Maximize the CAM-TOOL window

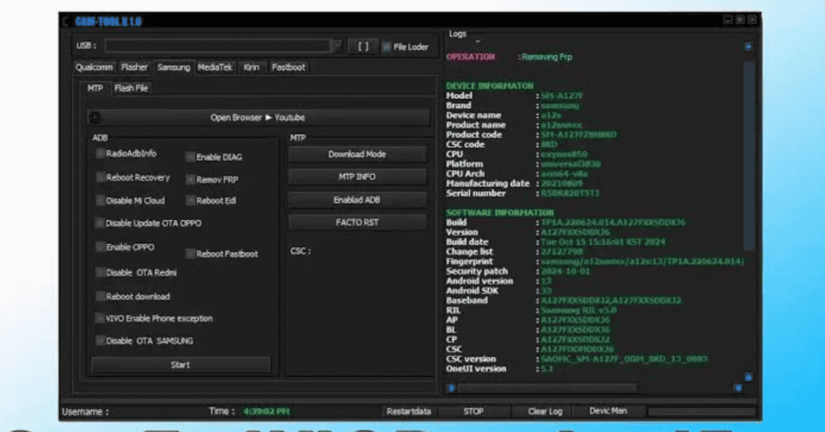740,20
